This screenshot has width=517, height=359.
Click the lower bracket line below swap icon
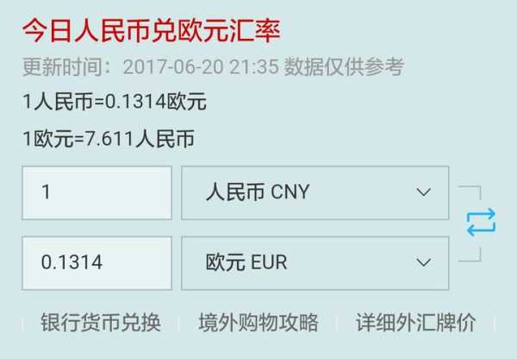pyautogui.click(x=470, y=255)
